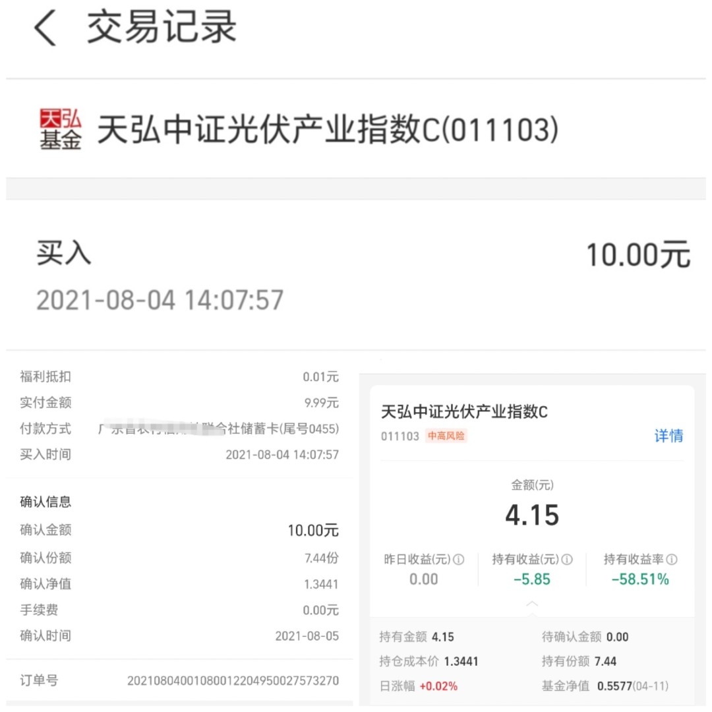
Task: Select the 确认信息 section heading
Action: pos(45,502)
